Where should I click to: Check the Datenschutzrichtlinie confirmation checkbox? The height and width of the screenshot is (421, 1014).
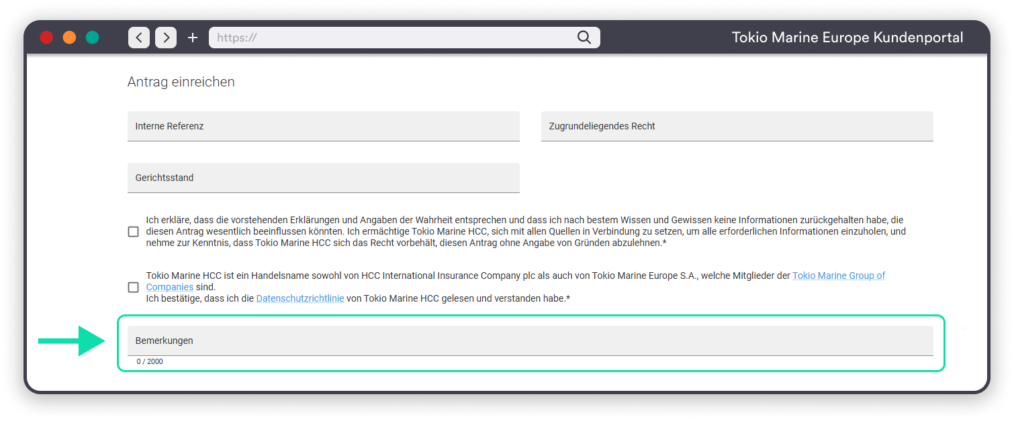(134, 288)
